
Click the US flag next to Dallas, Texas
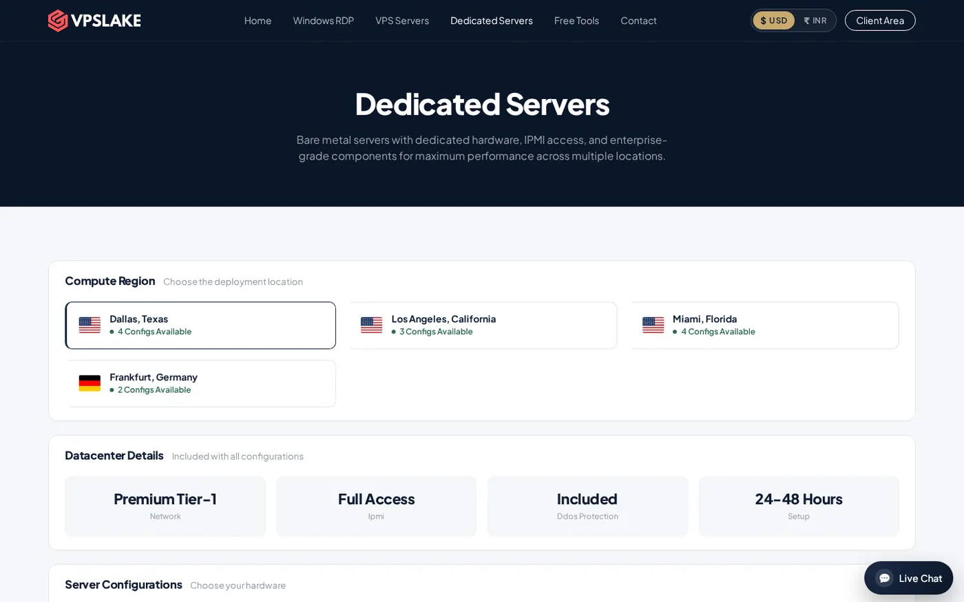(x=90, y=325)
